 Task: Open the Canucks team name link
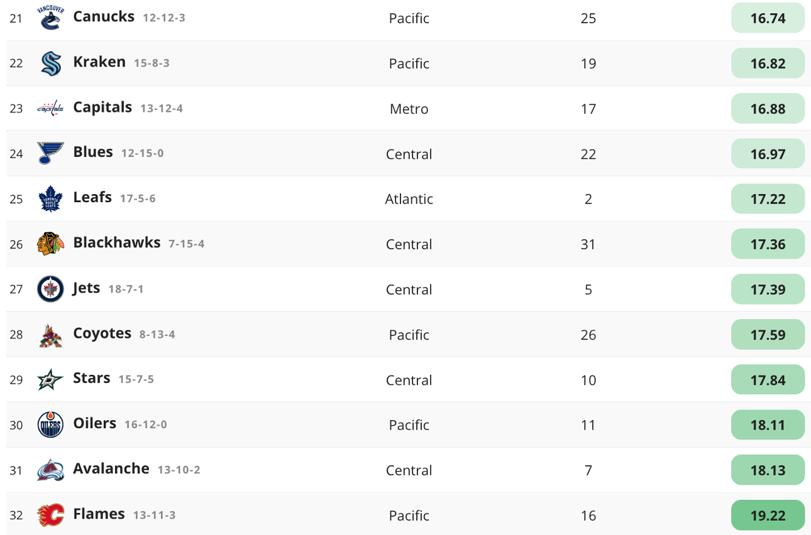click(104, 16)
